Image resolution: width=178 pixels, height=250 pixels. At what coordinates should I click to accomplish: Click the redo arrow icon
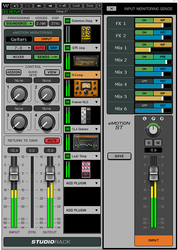pyautogui.click(x=28, y=6)
